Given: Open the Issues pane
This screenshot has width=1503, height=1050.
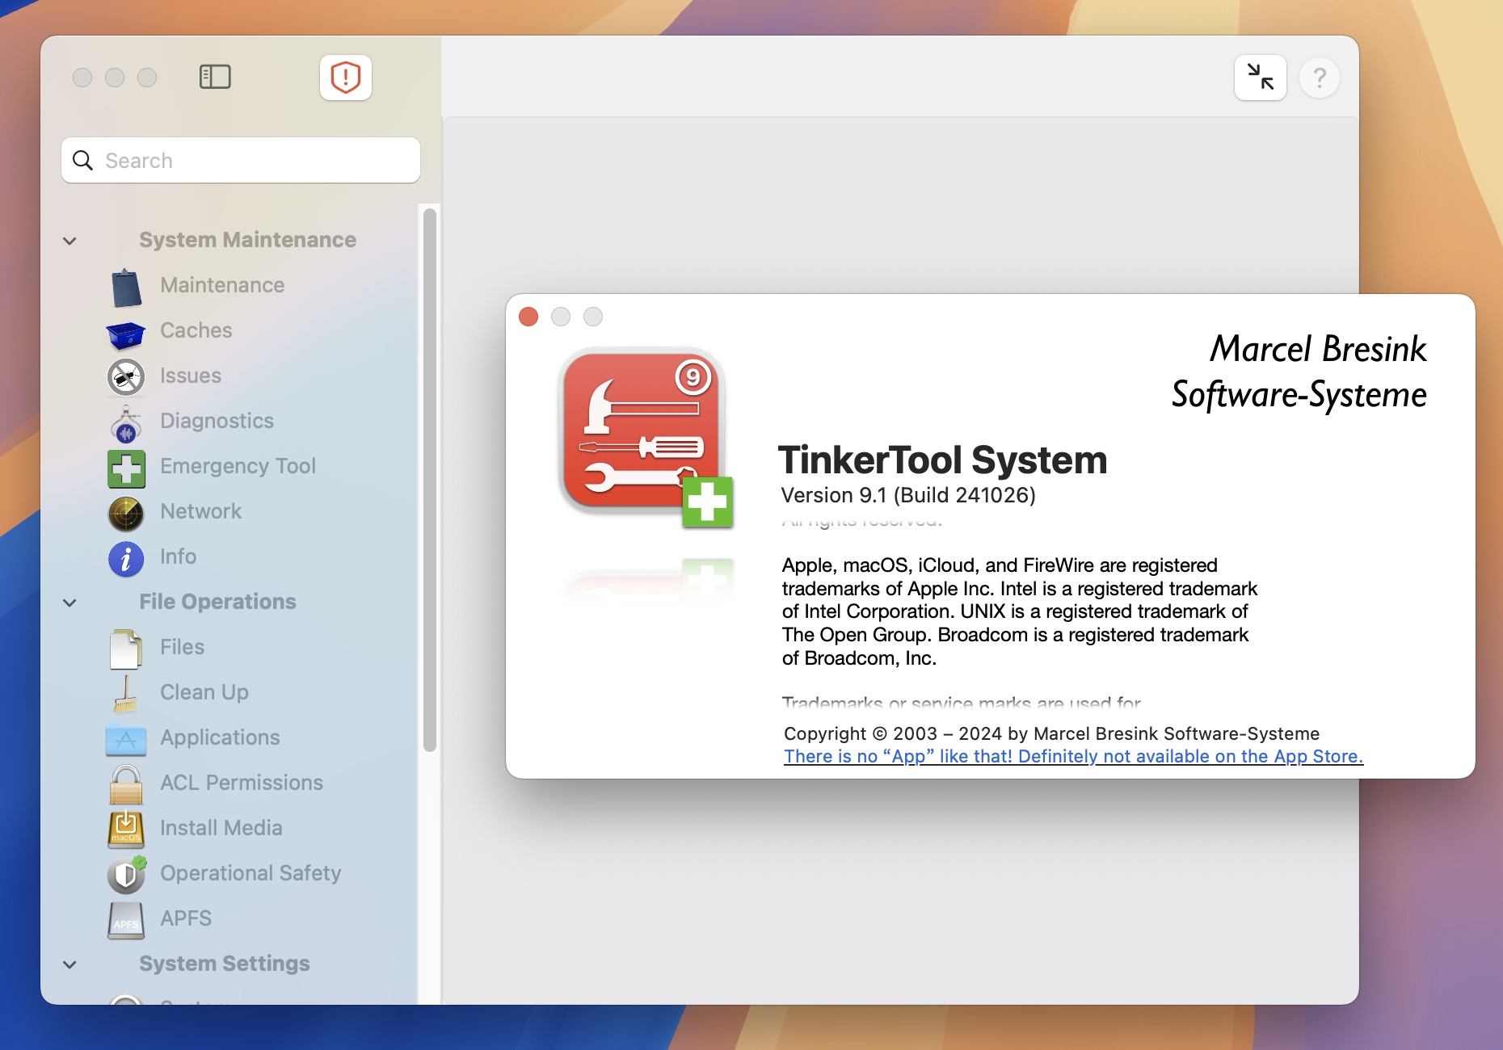Looking at the screenshot, I should pyautogui.click(x=191, y=376).
